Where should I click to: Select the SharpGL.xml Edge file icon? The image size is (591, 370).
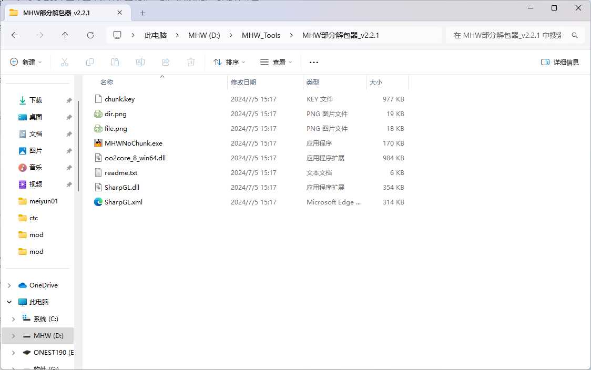point(98,202)
